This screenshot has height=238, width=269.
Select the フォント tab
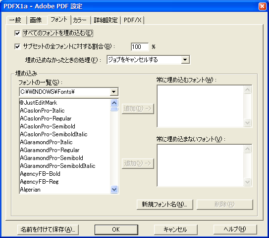[x=59, y=19]
